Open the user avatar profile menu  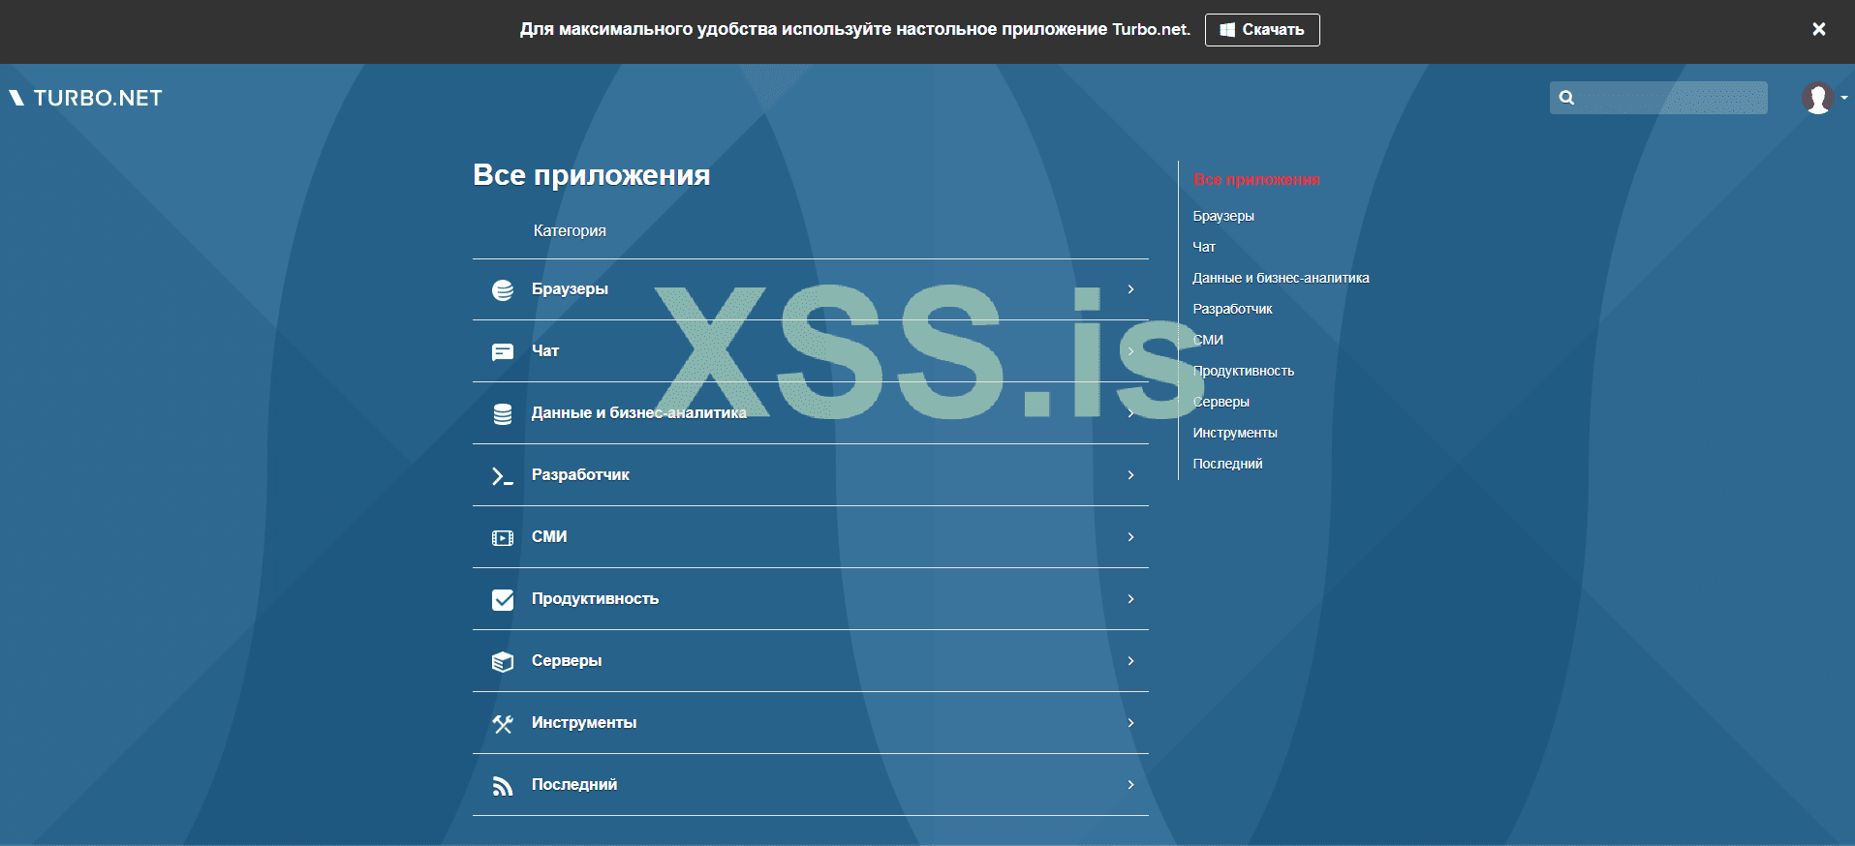pyautogui.click(x=1824, y=98)
